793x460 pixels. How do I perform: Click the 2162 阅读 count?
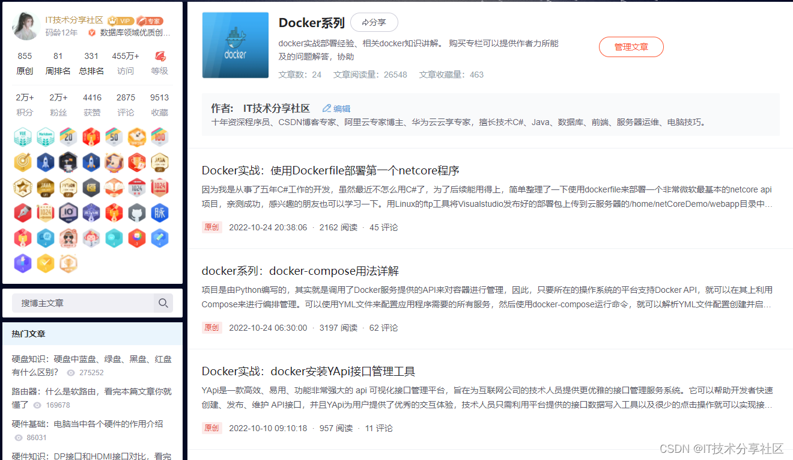point(338,227)
